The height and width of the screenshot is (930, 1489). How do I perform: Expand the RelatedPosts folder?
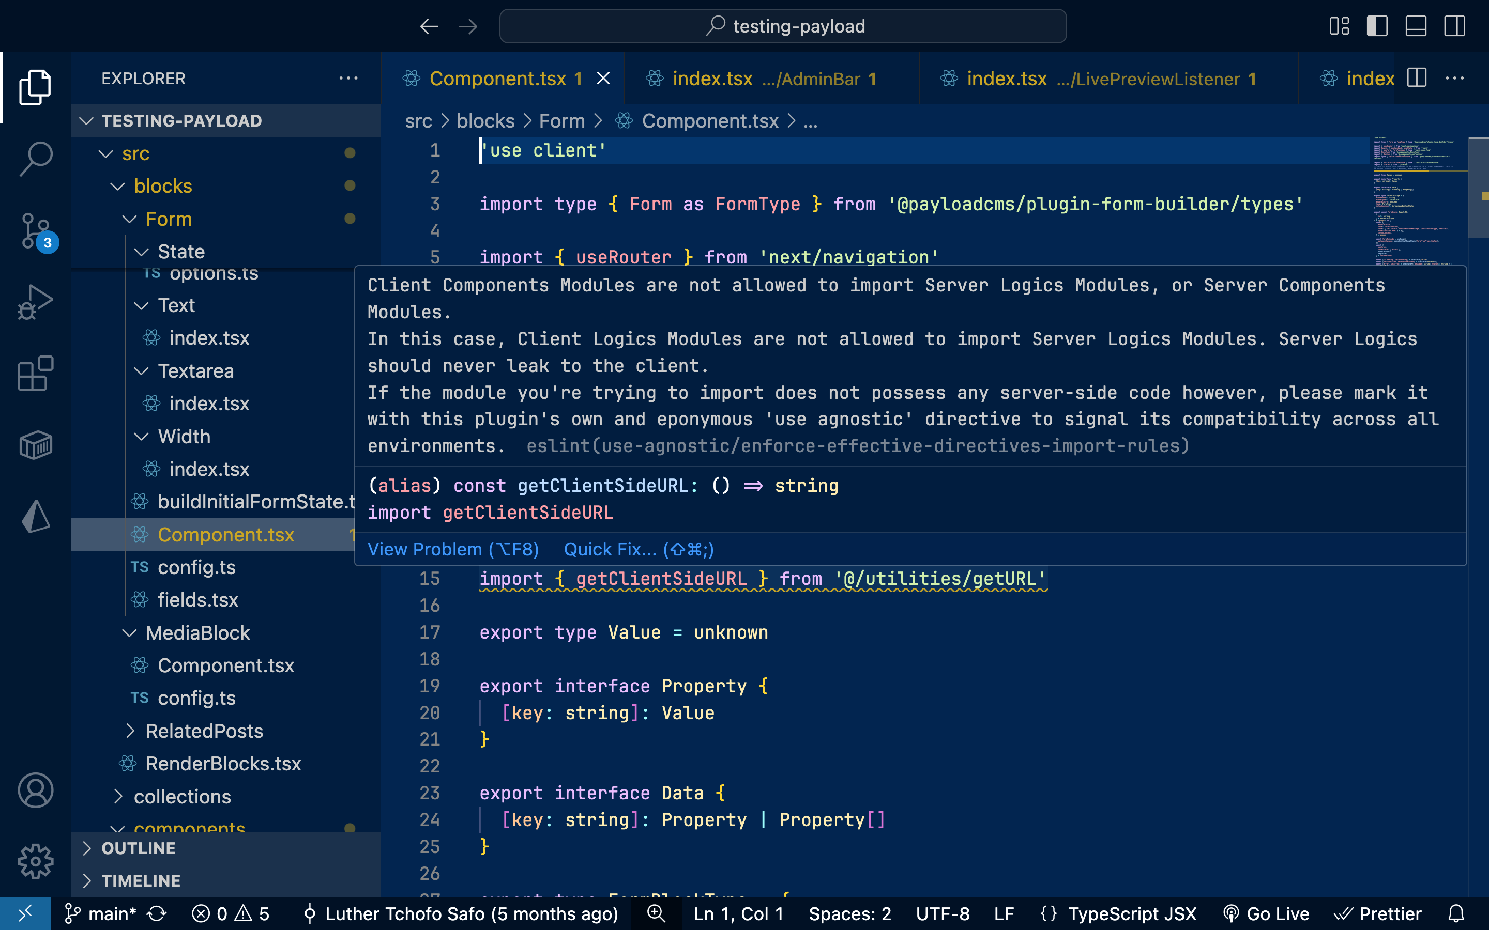coord(204,731)
